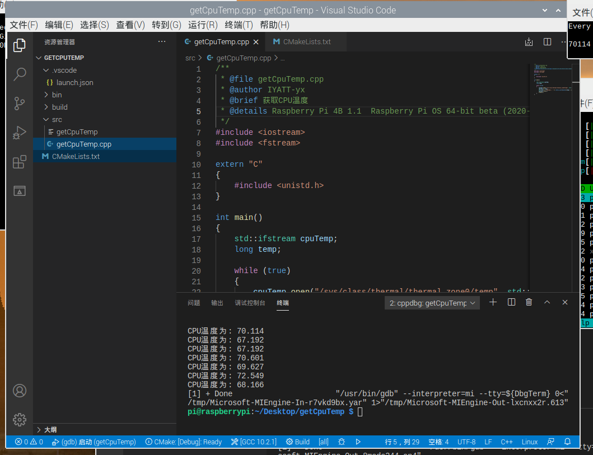
Task: Open the Manage gear icon
Action: 19,420
